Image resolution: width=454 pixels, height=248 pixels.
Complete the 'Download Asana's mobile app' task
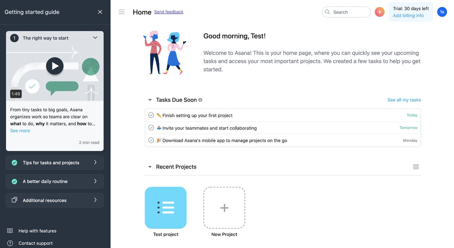pos(151,140)
